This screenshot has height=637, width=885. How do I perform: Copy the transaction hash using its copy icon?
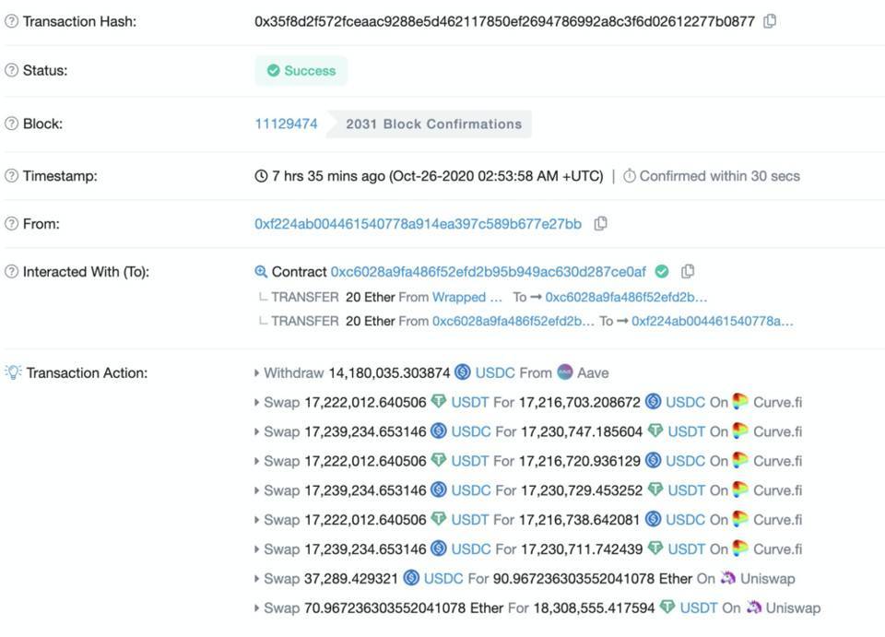tap(769, 21)
